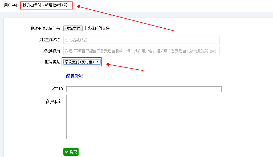Open 用户中心 breadcrumb link
The width and height of the screenshot is (273, 157).
click(x=11, y=5)
